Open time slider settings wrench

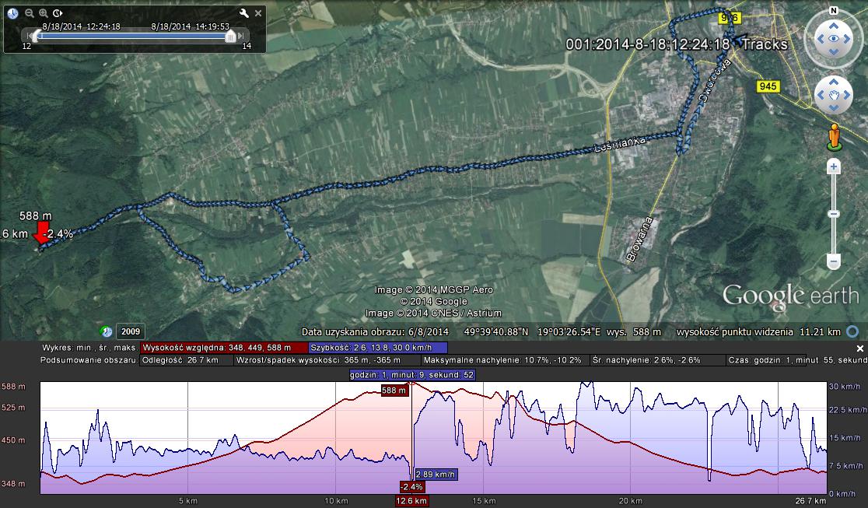[x=243, y=13]
